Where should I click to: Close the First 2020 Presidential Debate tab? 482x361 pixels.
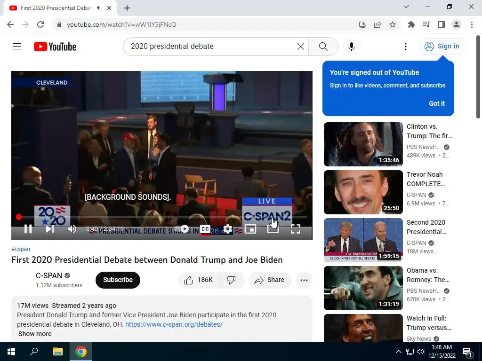click(109, 8)
